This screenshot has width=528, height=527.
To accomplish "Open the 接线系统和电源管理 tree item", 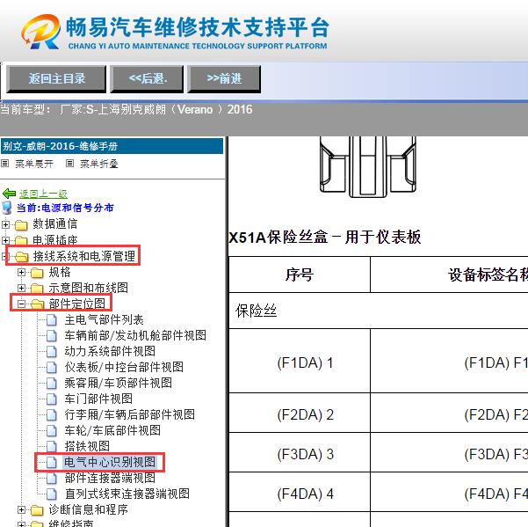I will tap(84, 256).
